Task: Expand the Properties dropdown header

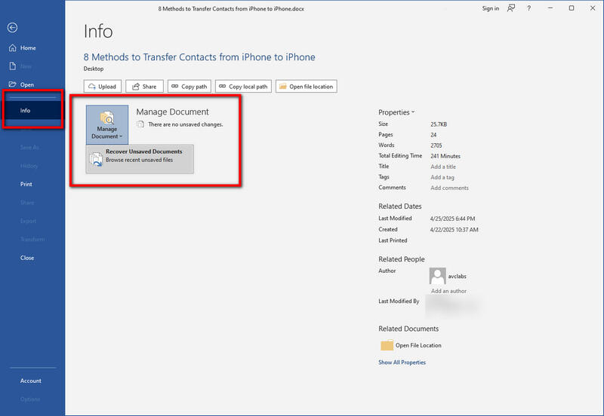Action: tap(396, 112)
